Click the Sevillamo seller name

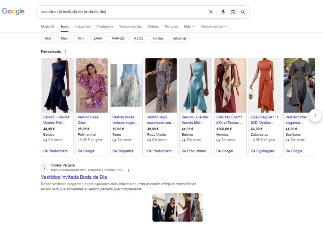click(x=293, y=135)
